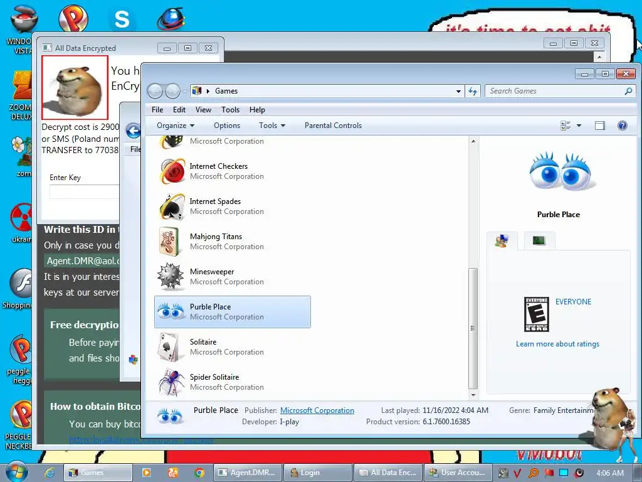Viewport: 642px width, 482px height.
Task: Launch Windows Media Player from the taskbar
Action: tap(146, 473)
